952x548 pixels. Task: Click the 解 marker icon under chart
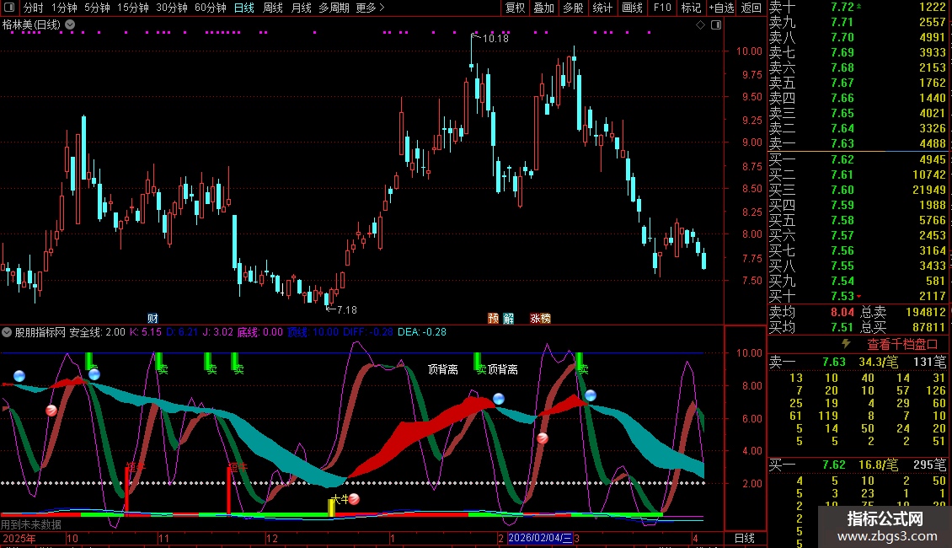point(508,319)
